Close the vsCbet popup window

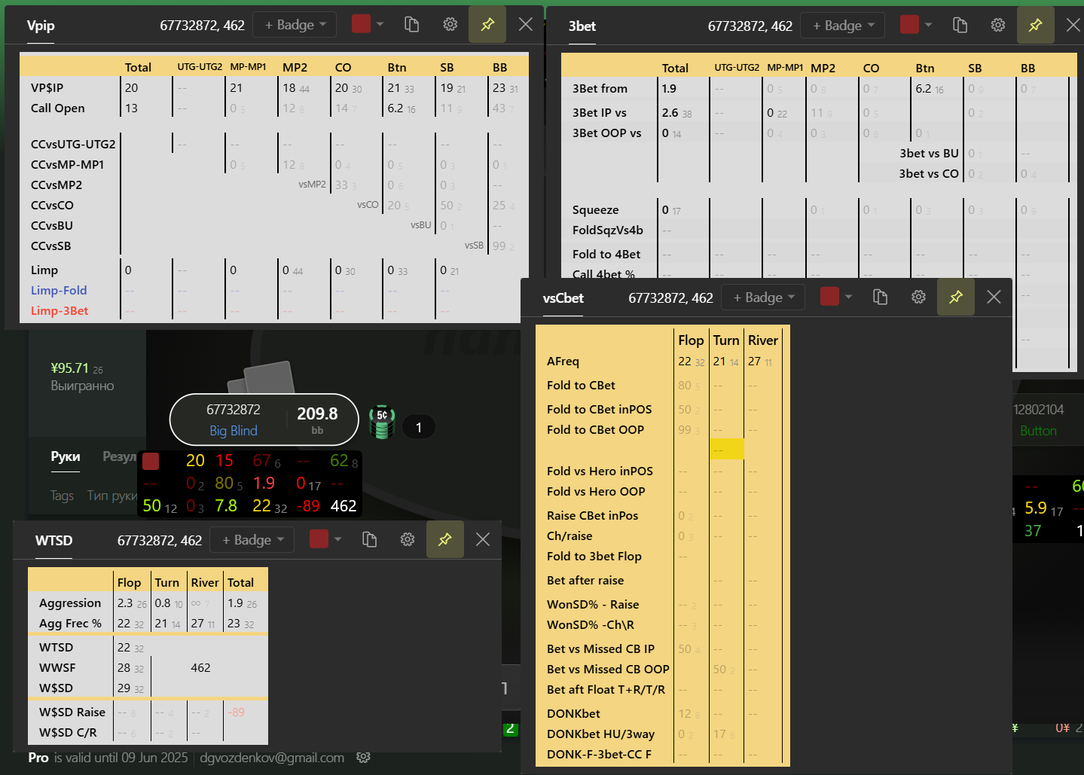994,297
